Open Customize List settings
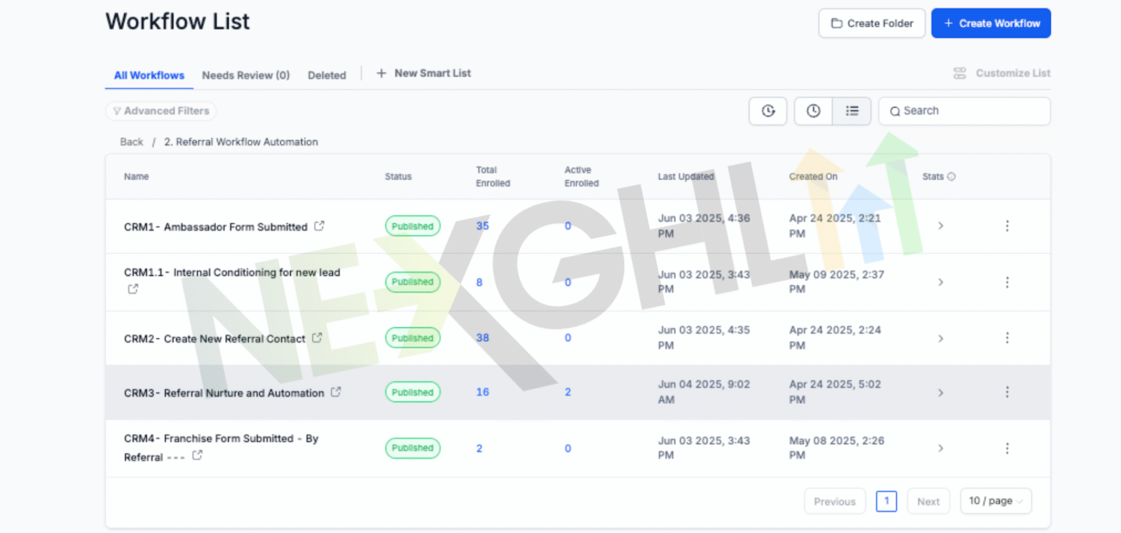 click(1002, 73)
